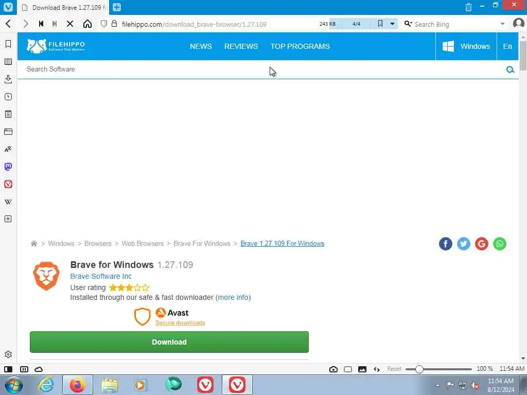
Task: Open the Web Browsers breadcrumb link
Action: [x=143, y=243]
